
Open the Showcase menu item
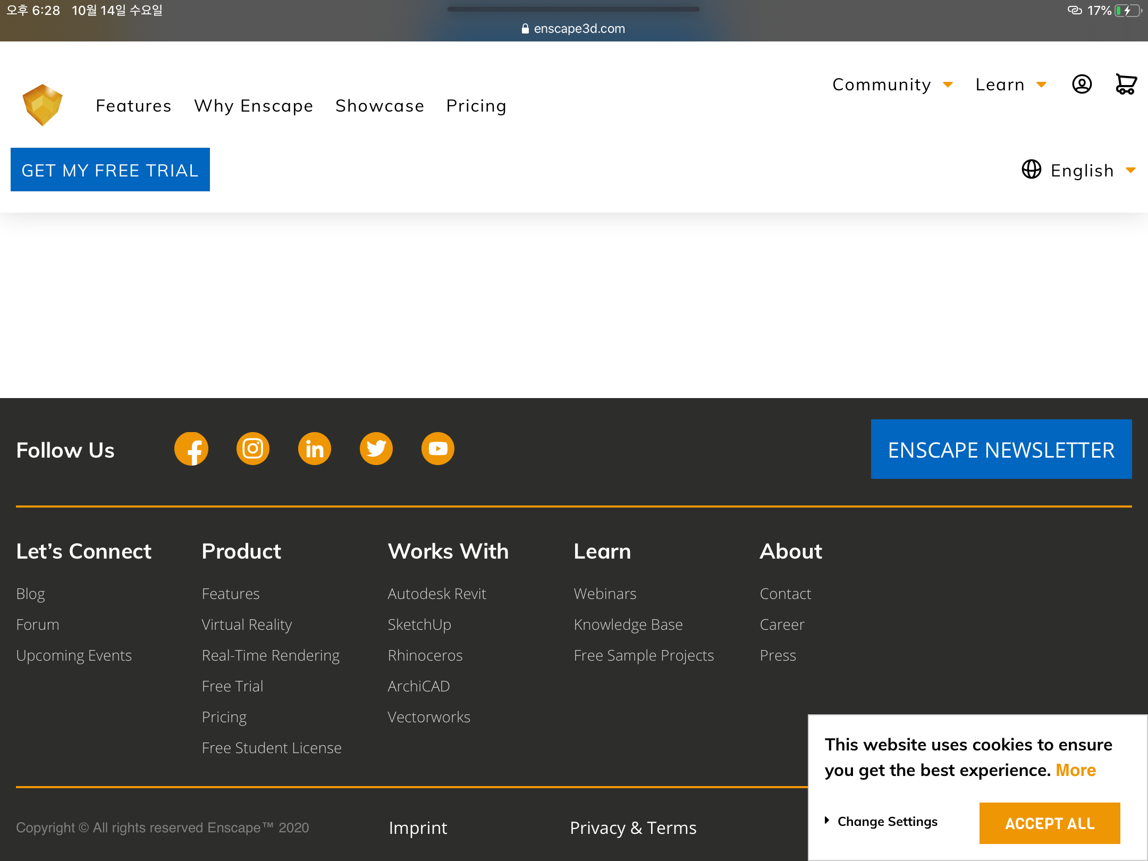(379, 106)
